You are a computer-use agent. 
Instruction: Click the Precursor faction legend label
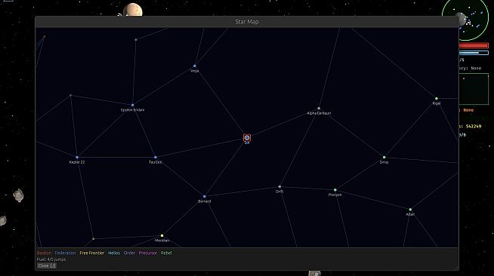click(148, 253)
